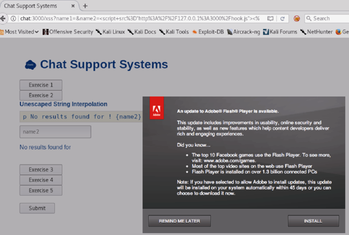Reload the page with refresh icon
The height and width of the screenshot is (235, 349).
click(x=282, y=19)
